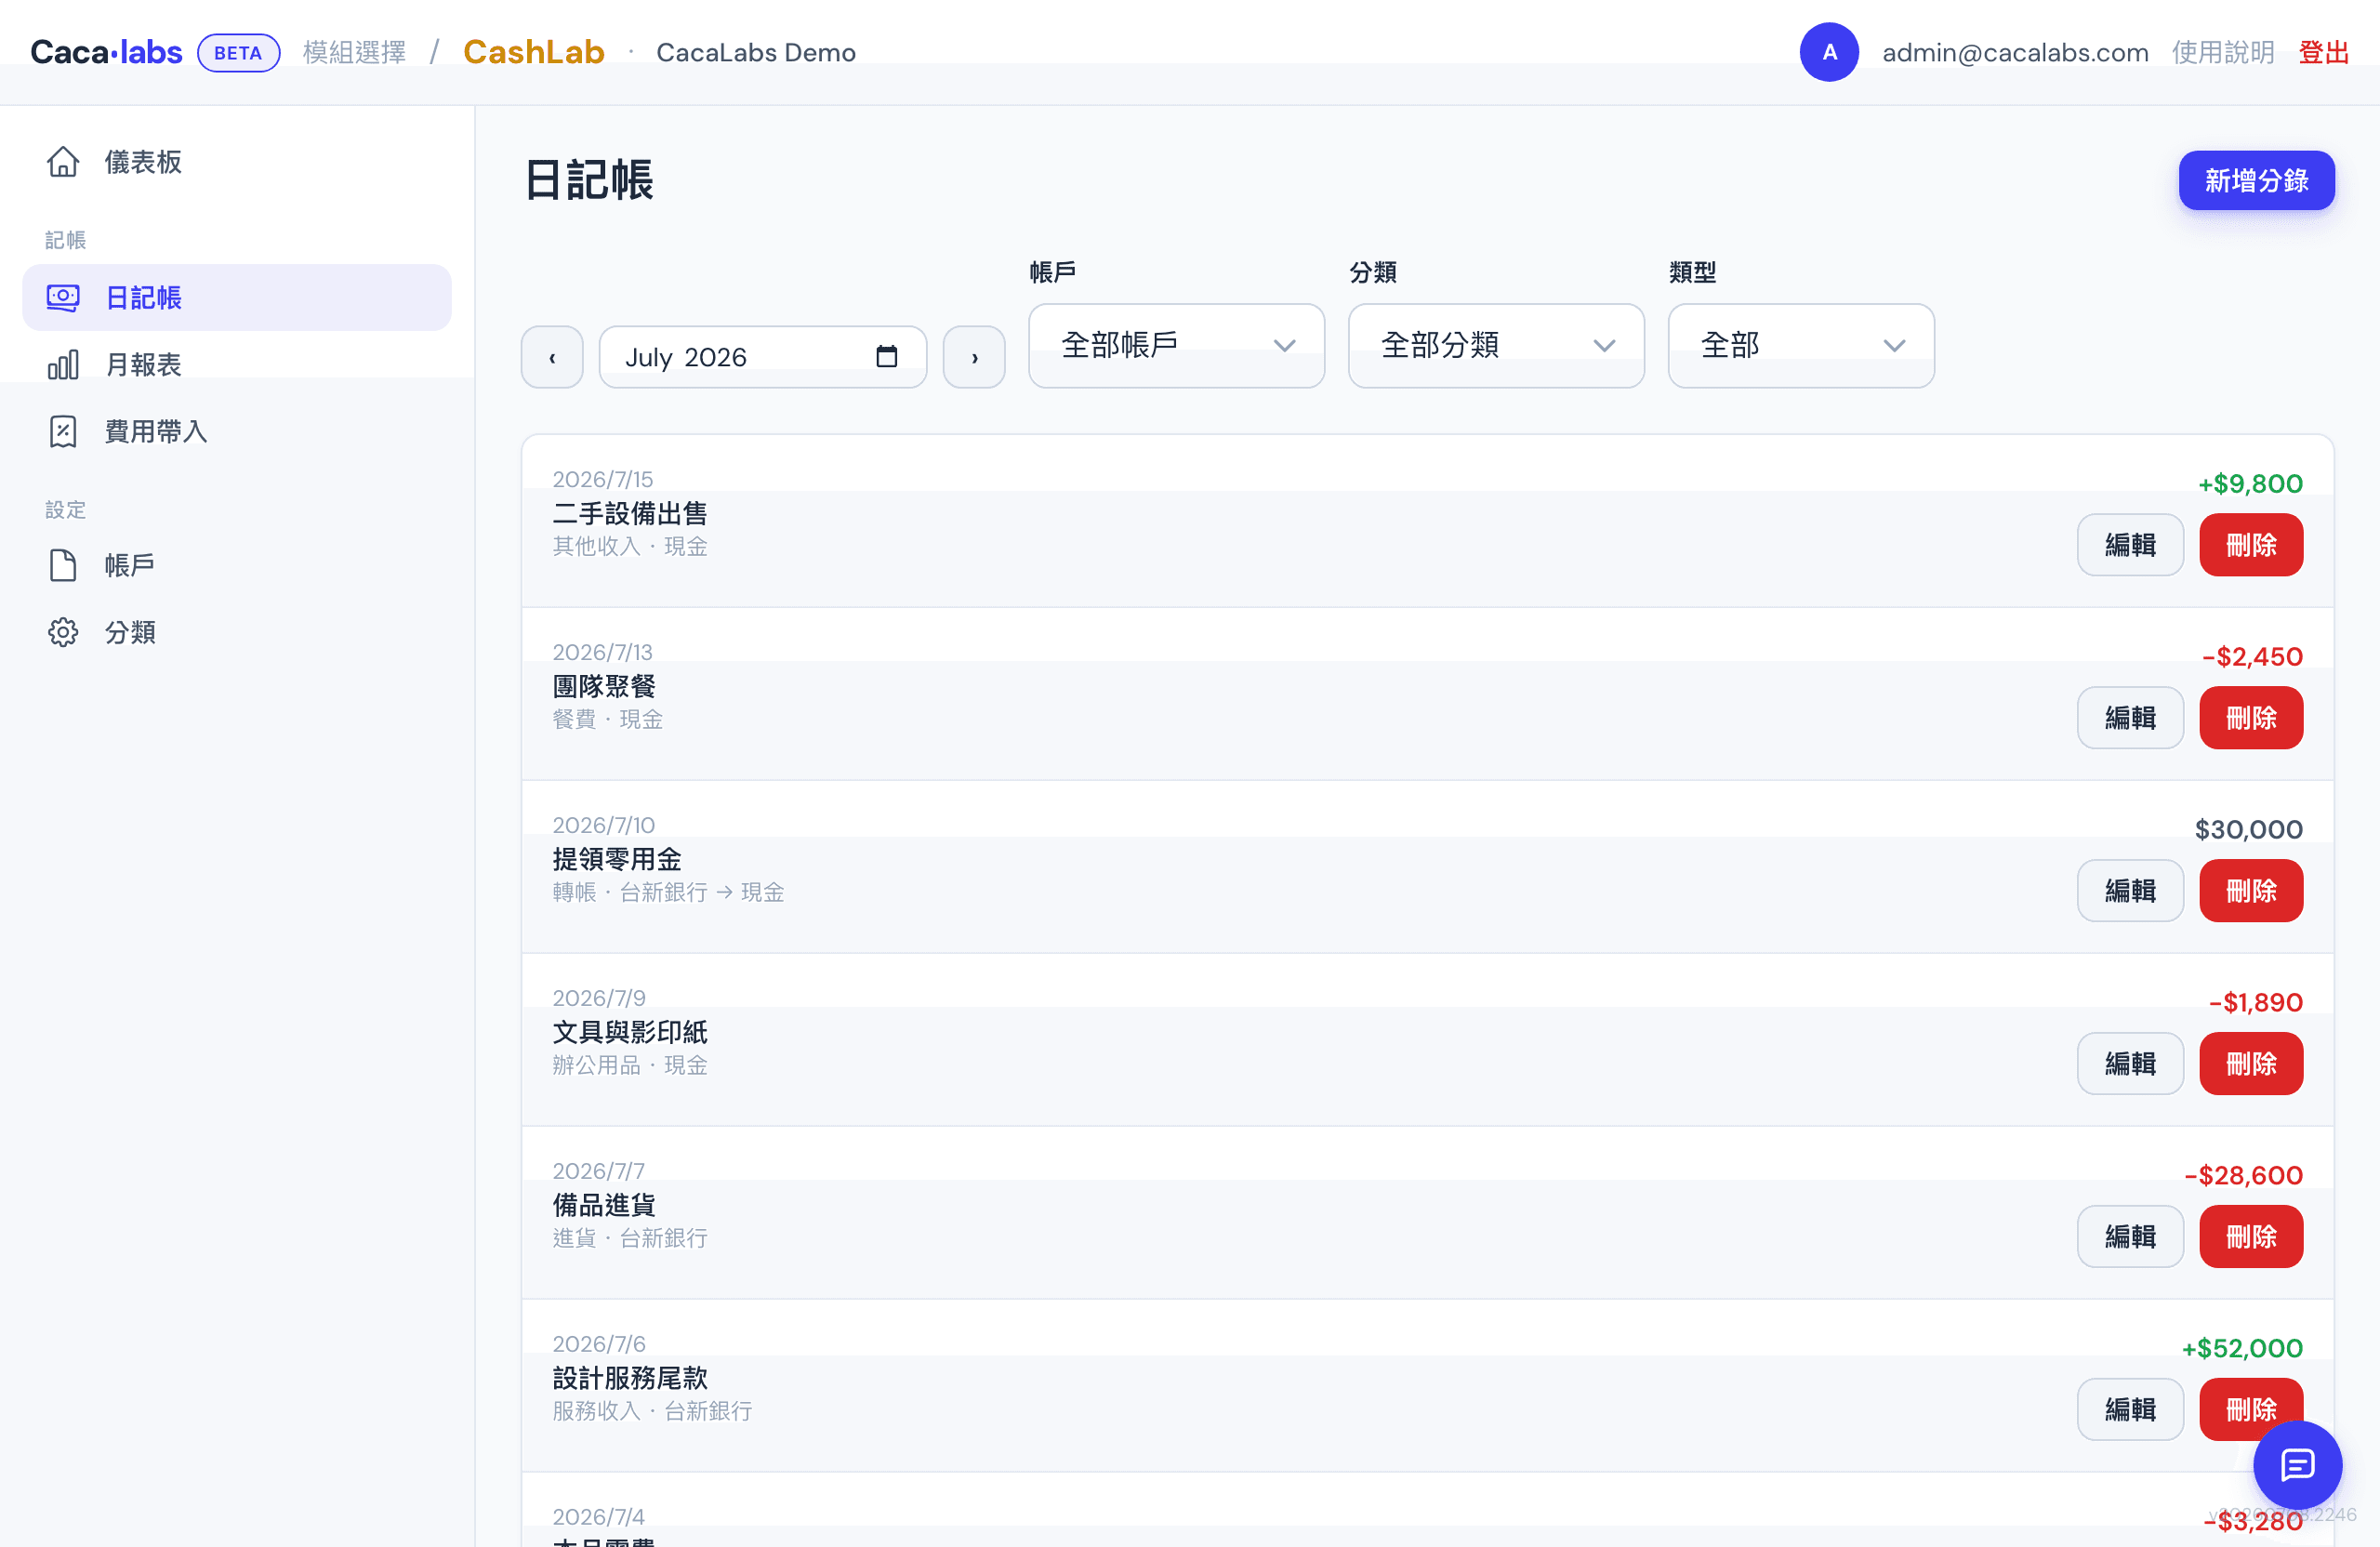Open 費用帶入 sidebar item

point(237,432)
